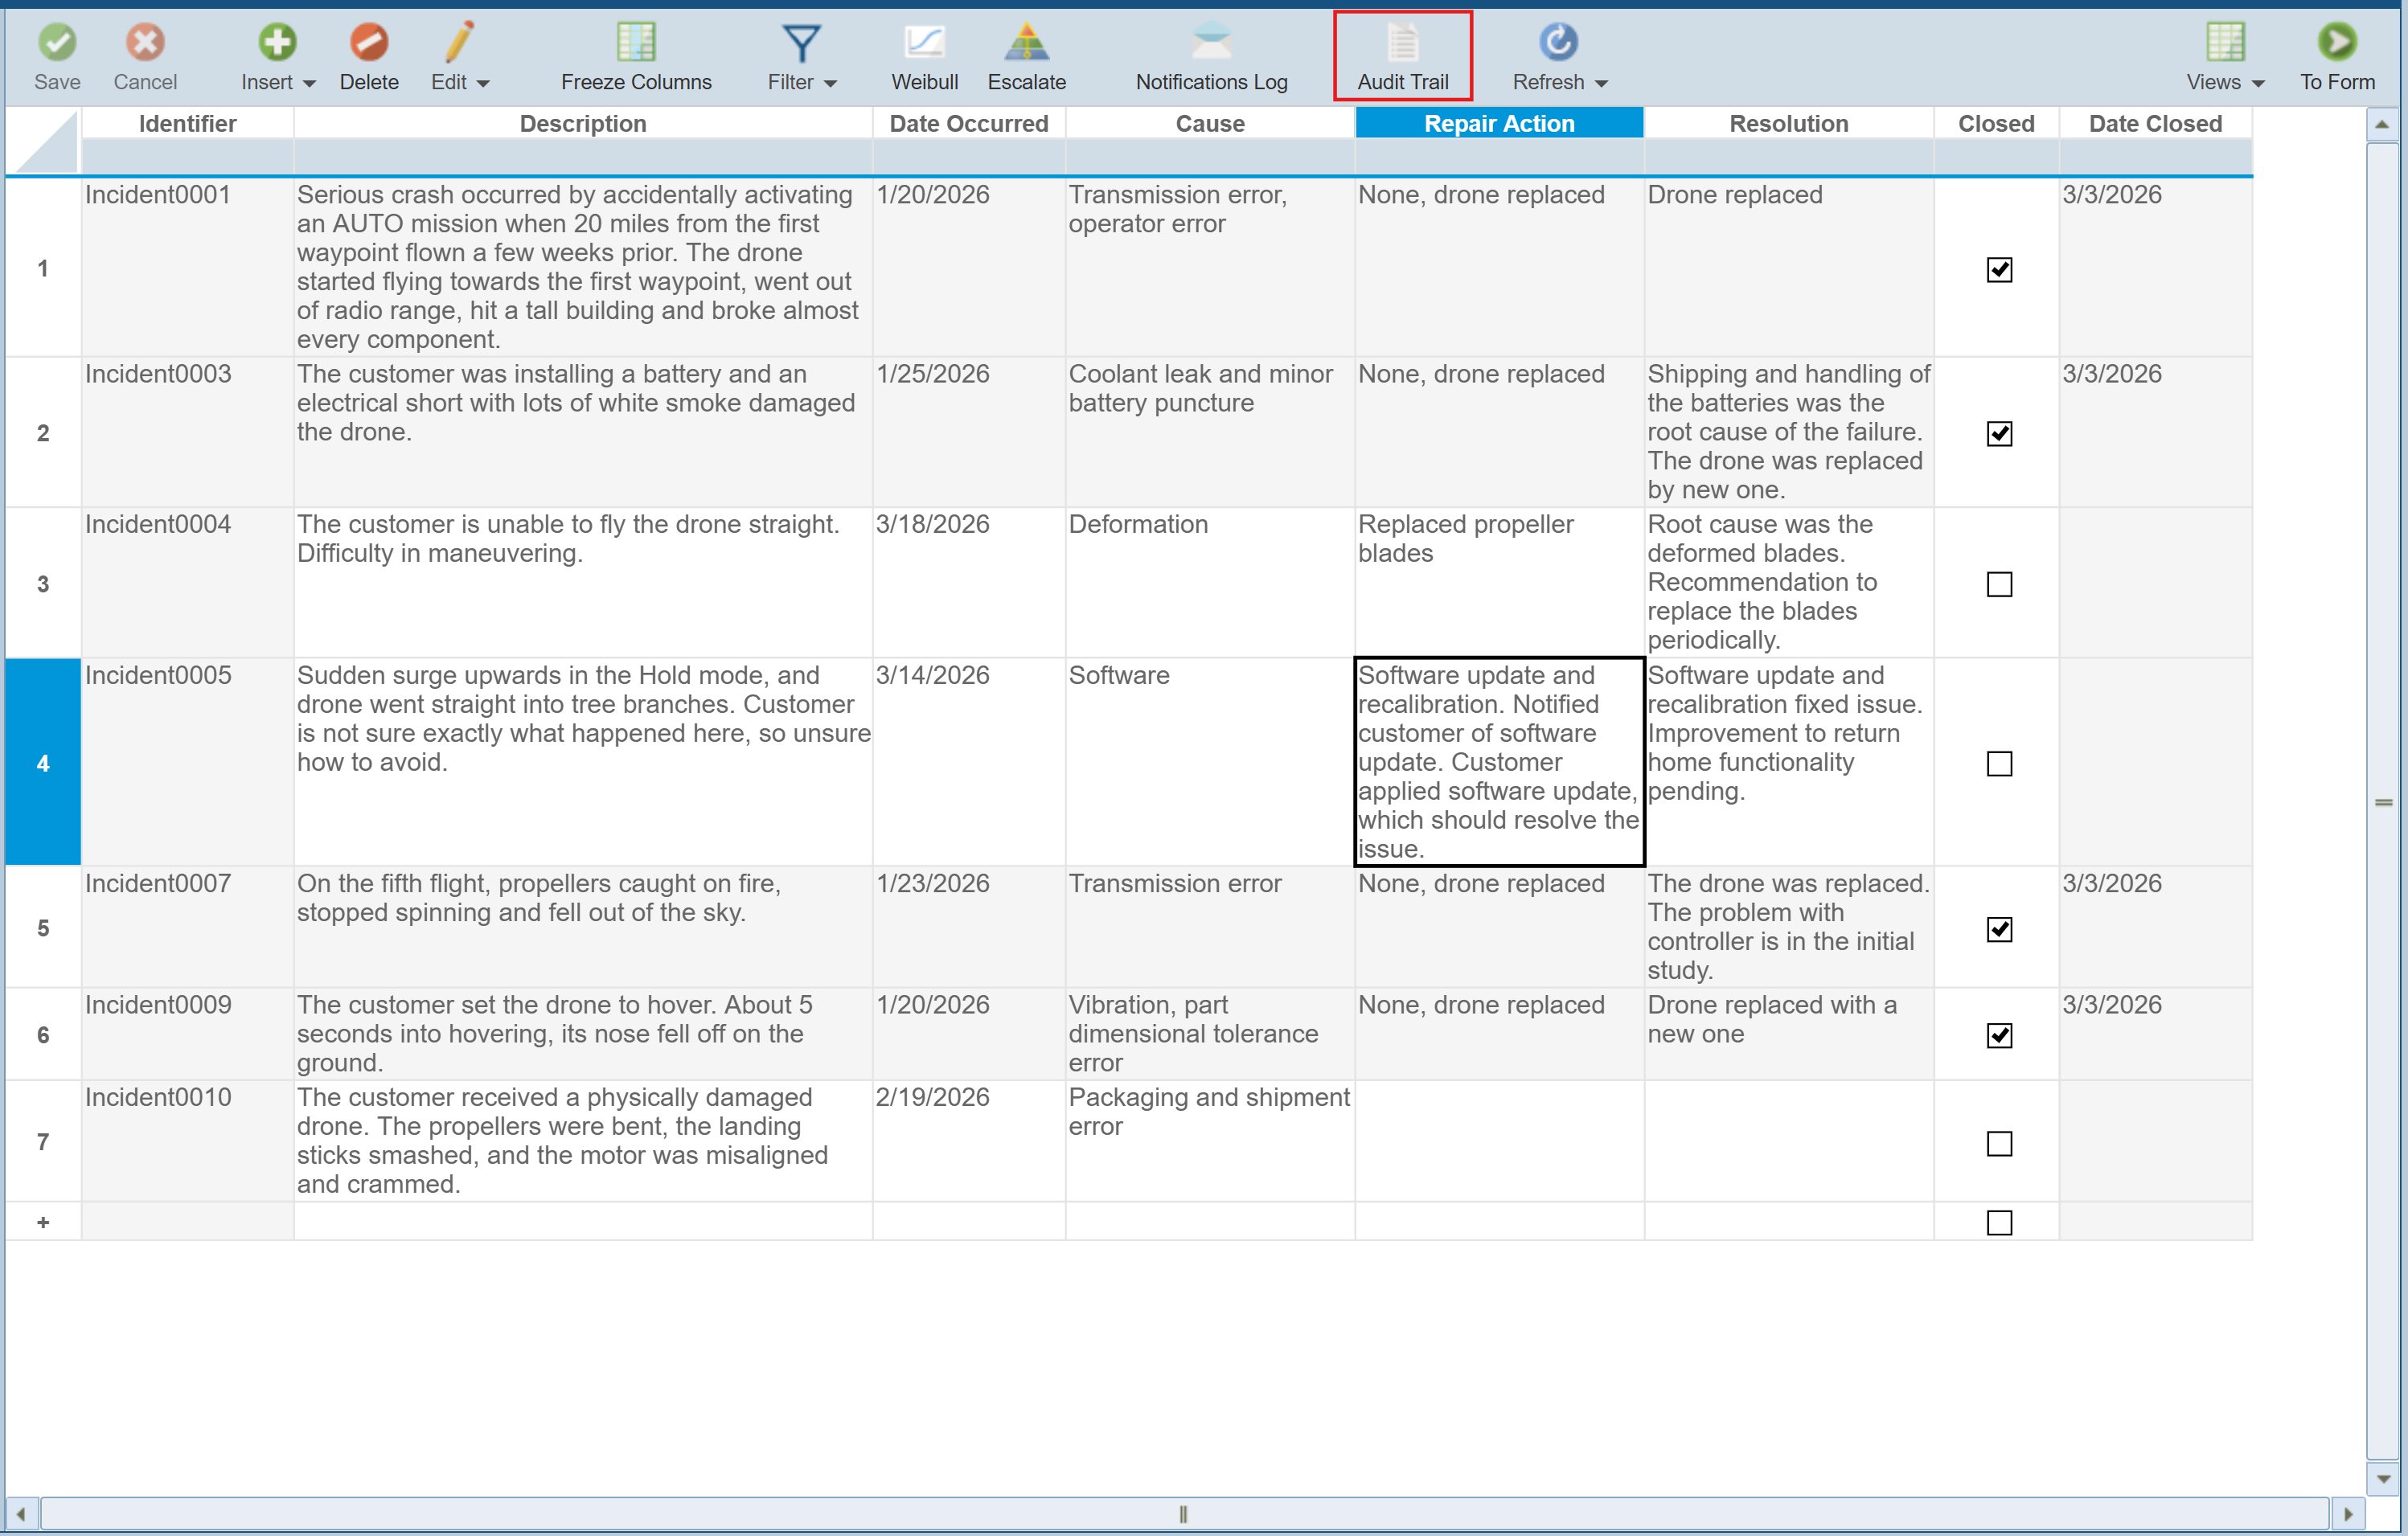Click the horizontal scrollbar right arrow
Image resolution: width=2408 pixels, height=1536 pixels.
(x=2348, y=1514)
